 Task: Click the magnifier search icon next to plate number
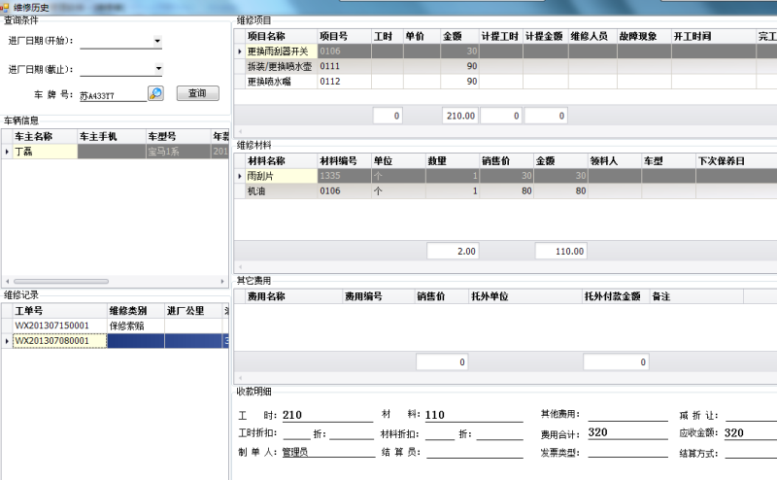click(x=155, y=93)
